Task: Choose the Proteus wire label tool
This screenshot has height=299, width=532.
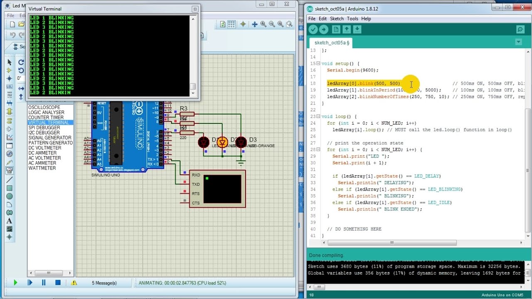Action: 10,87
